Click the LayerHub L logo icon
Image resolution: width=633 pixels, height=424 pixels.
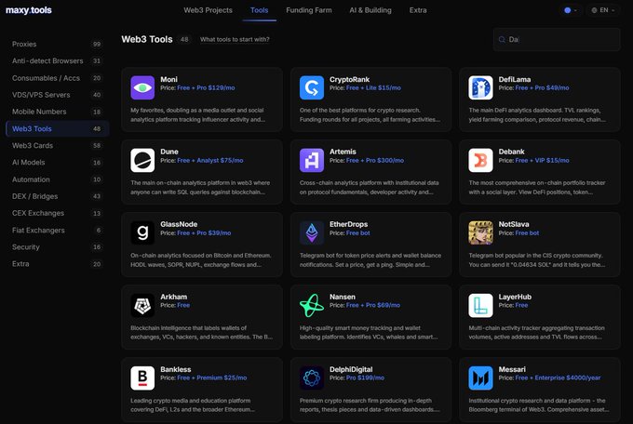[480, 305]
